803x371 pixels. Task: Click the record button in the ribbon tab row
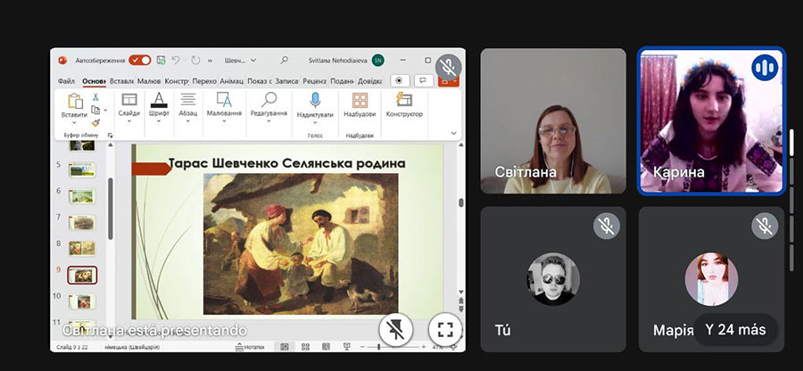tap(400, 81)
